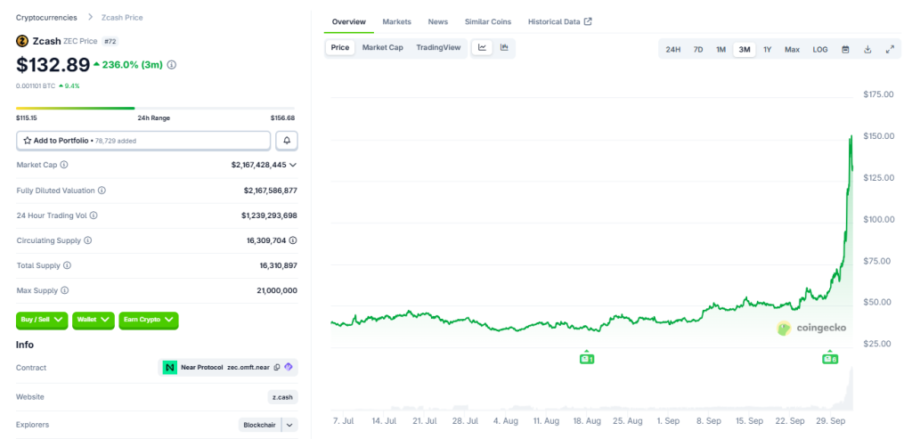Screen dimensions: 912x439
Task: Go to the Similar Coins tab
Action: 487,21
